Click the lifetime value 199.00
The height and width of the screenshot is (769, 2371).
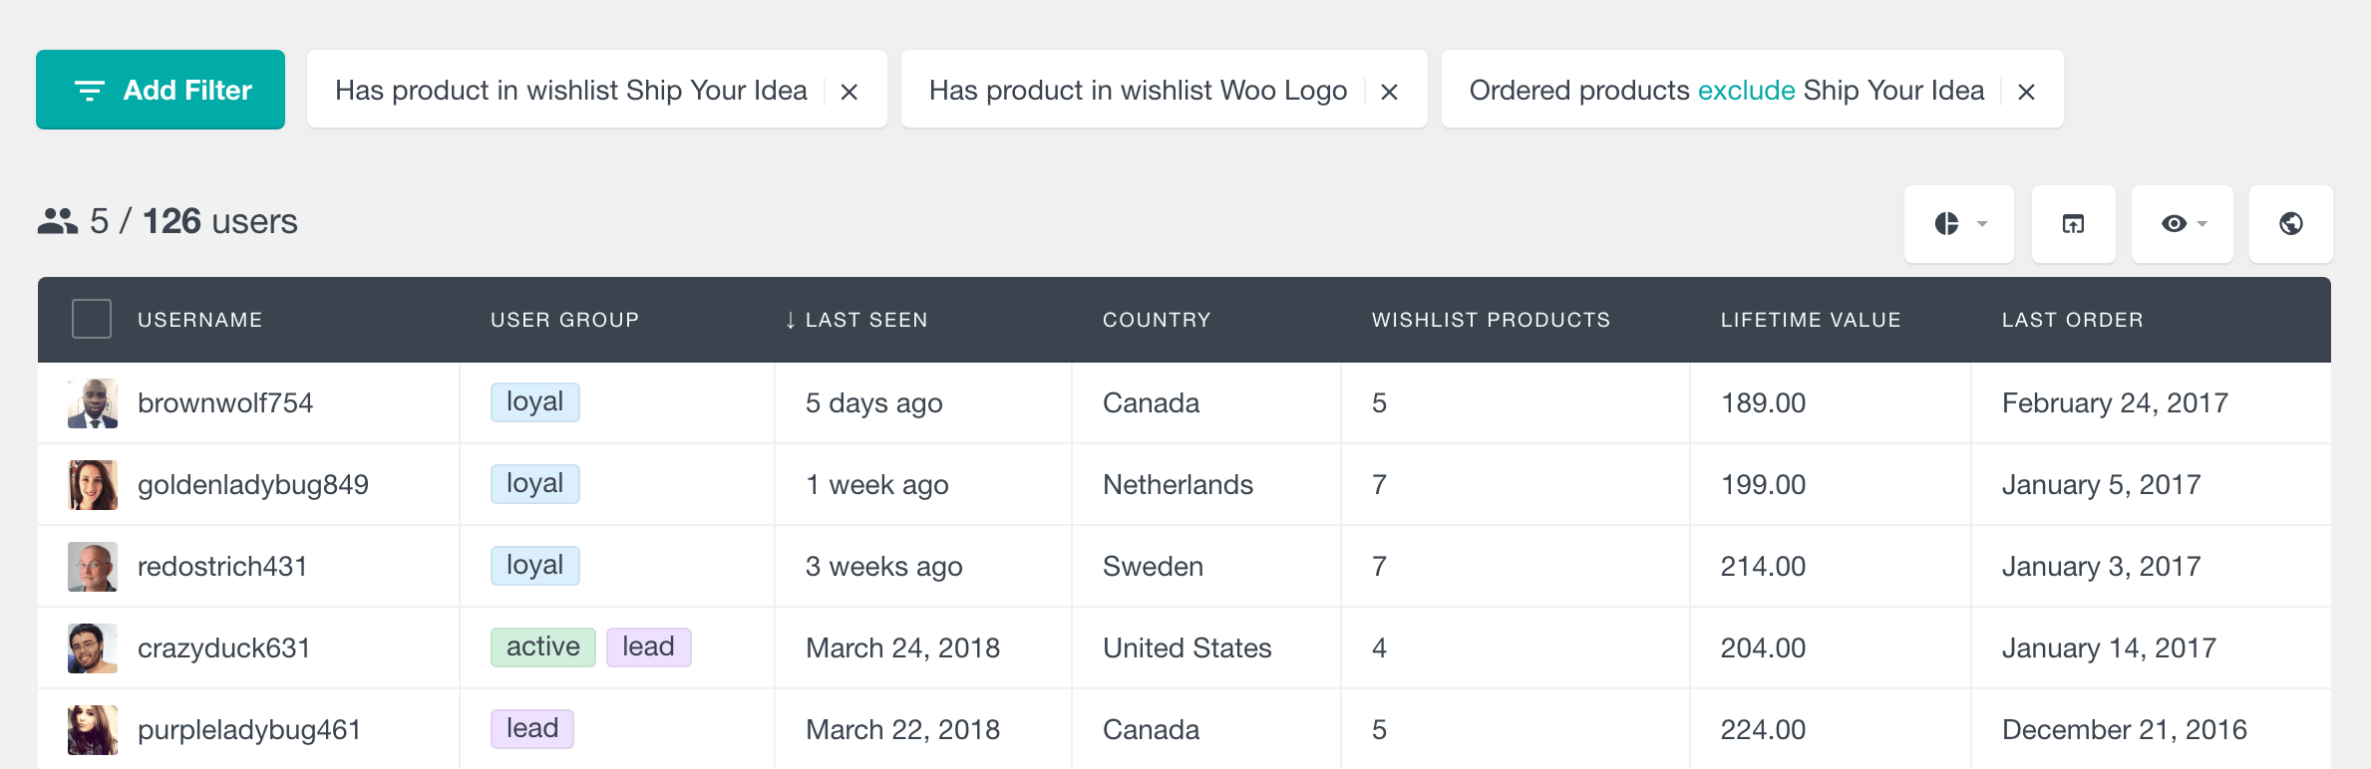pyautogui.click(x=1763, y=485)
